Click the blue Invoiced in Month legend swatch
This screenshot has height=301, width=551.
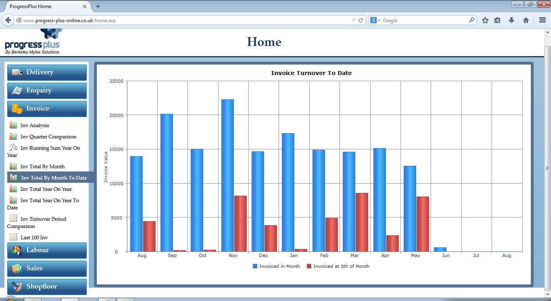pyautogui.click(x=255, y=266)
